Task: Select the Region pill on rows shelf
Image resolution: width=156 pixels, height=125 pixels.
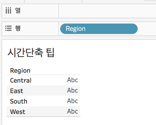Action: tap(99, 29)
